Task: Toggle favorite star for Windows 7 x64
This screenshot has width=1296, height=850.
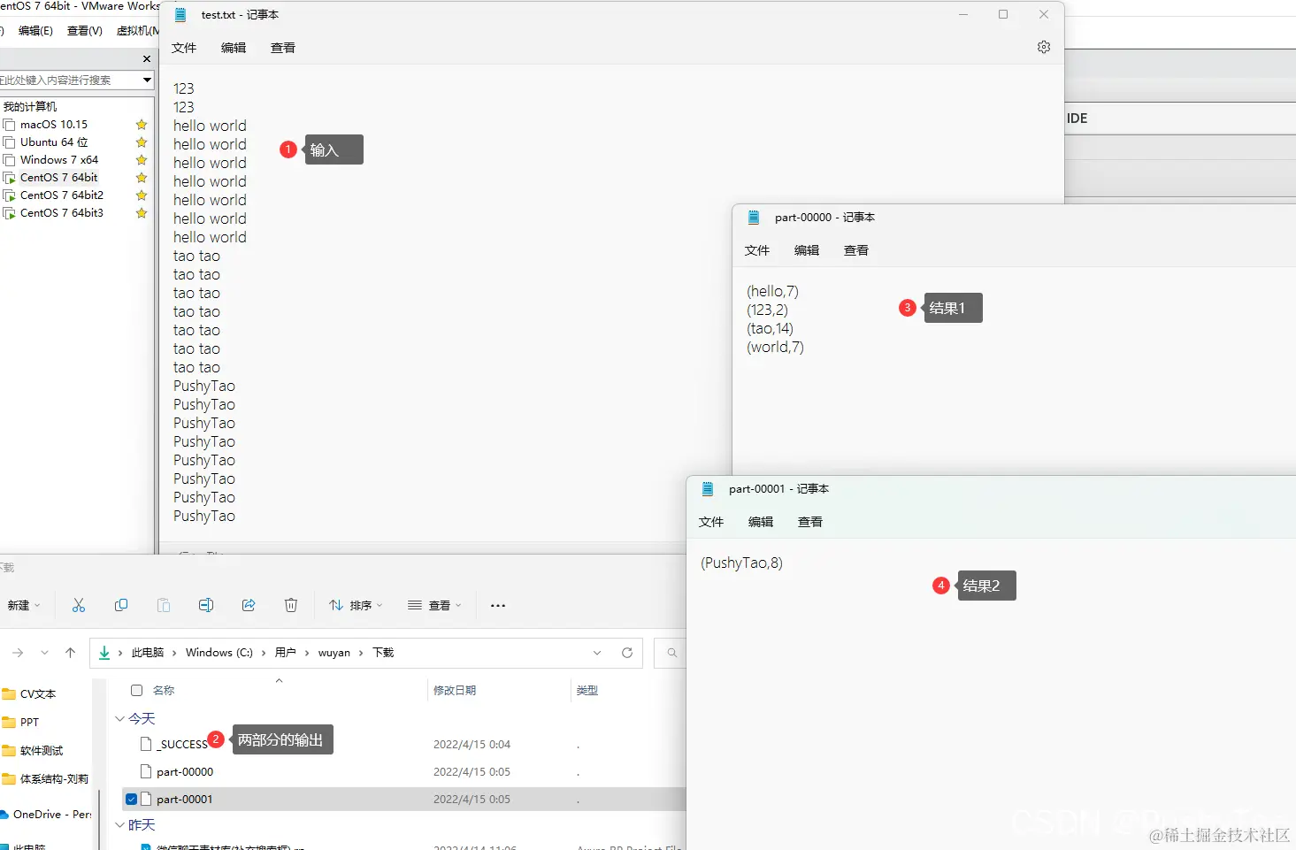Action: pos(142,160)
